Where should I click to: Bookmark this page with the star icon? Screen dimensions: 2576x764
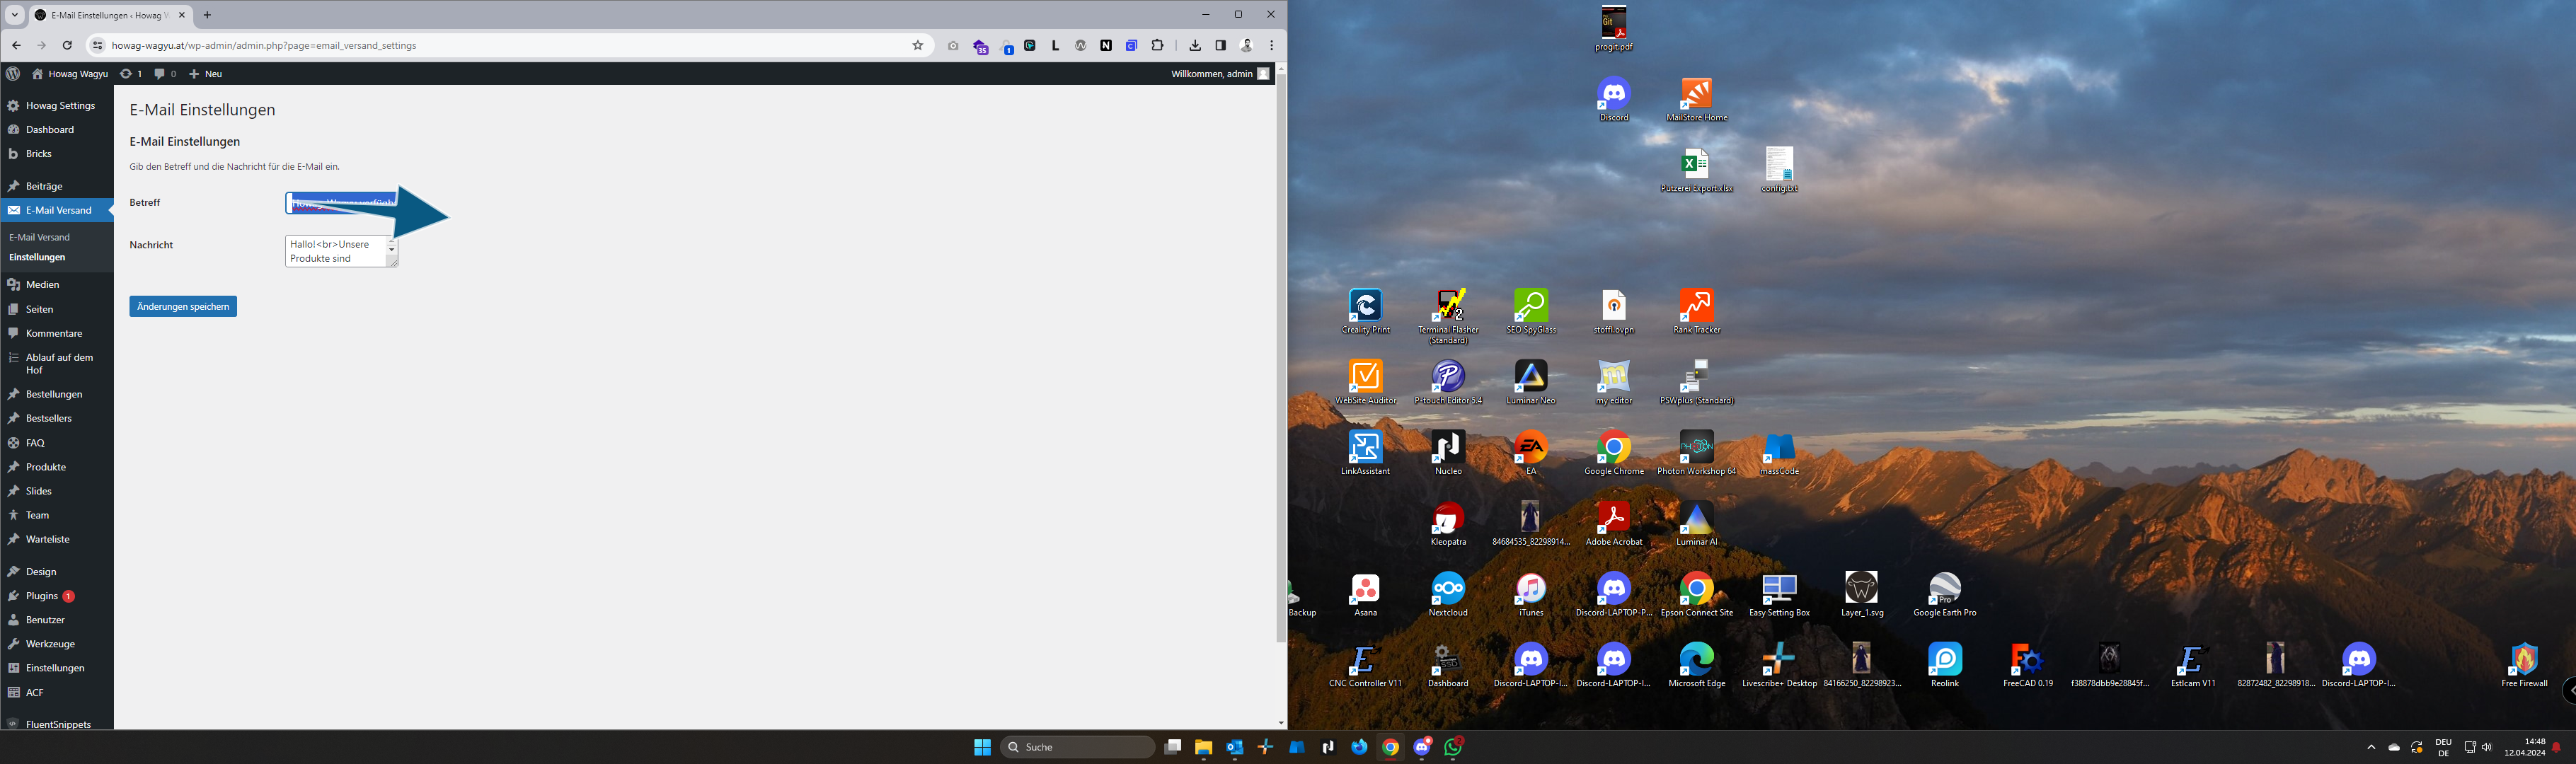click(917, 45)
